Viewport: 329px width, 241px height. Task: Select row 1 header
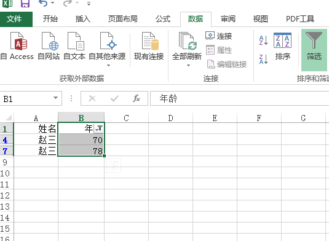coord(7,128)
